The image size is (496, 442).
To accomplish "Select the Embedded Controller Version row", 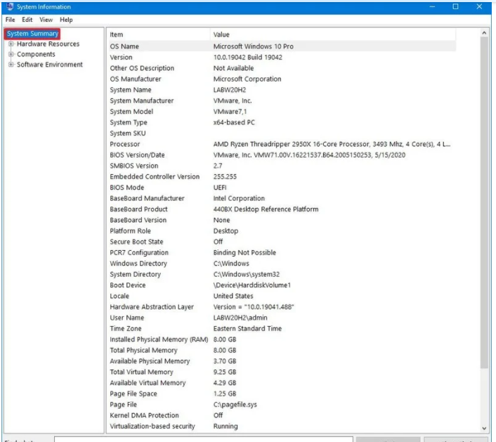I will (282, 176).
